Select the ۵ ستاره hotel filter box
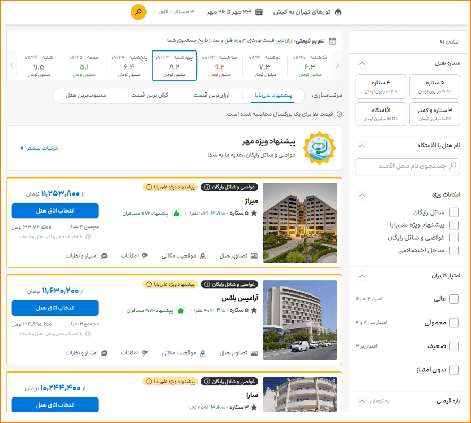The image size is (471, 423). click(434, 87)
